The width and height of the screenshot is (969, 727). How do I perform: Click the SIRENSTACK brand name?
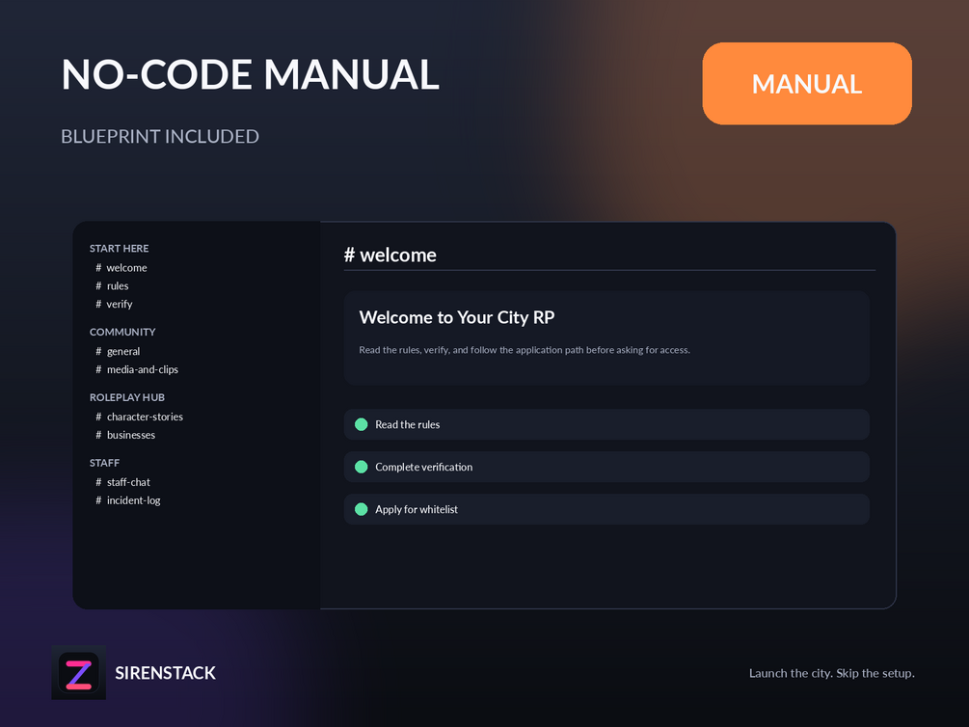pos(165,673)
